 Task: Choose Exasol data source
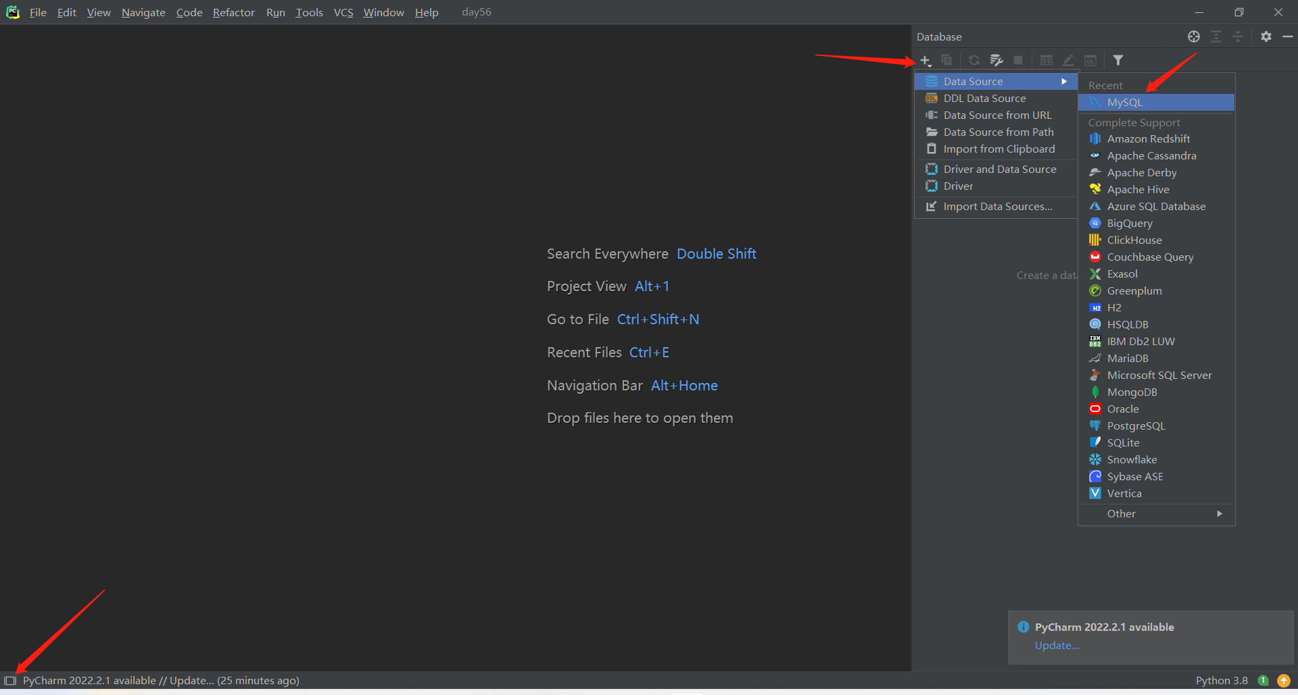point(1156,274)
